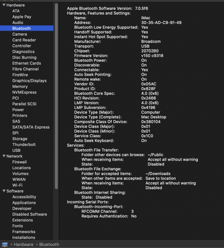This screenshot has width=224, height=248.
Task: Open Fibre Channel entry
Action: coord(25,69)
